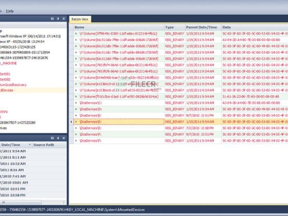Select the 10:58 PM entry in the Date/Time list

click(x=13, y=195)
